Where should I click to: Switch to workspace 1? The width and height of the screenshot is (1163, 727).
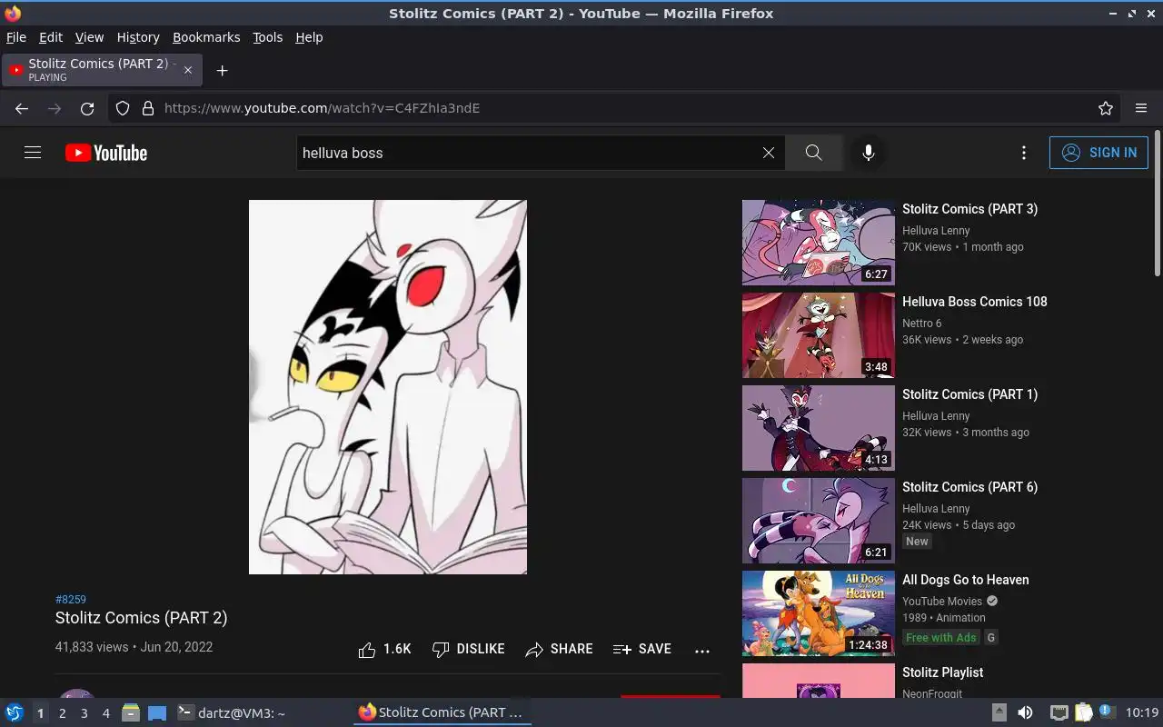tap(40, 713)
